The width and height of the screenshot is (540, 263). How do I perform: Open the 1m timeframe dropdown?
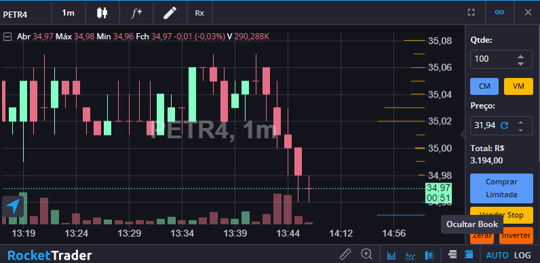pyautogui.click(x=69, y=13)
